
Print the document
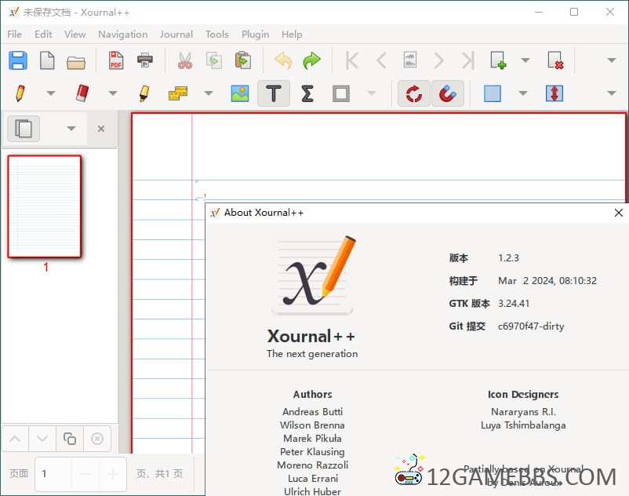[145, 60]
